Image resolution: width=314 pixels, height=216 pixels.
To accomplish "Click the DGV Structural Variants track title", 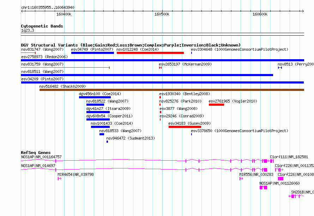I will pos(131,45).
